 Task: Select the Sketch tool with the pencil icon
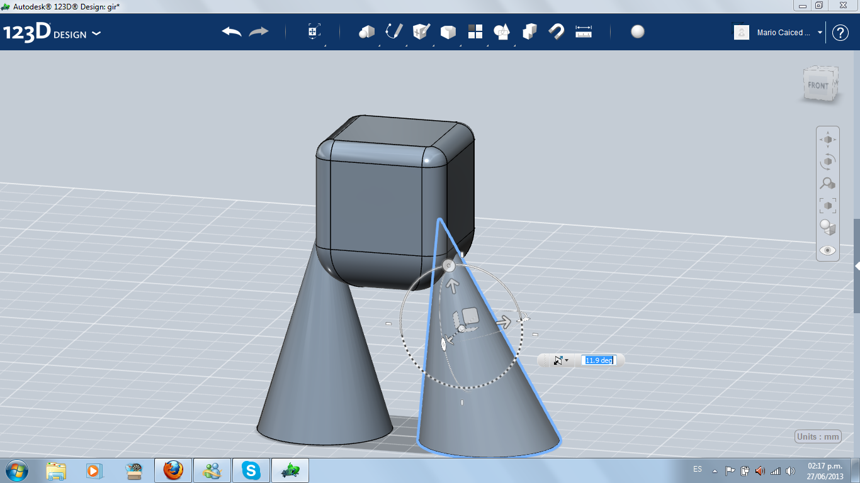pos(394,31)
